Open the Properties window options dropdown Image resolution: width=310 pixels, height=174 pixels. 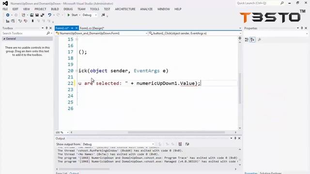298,28
